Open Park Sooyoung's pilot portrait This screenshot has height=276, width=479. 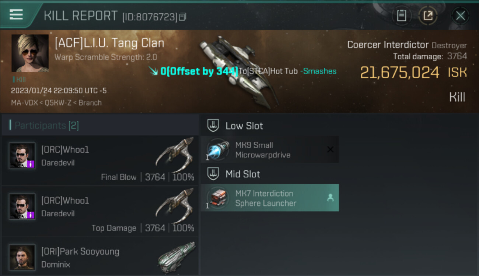[x=22, y=257]
